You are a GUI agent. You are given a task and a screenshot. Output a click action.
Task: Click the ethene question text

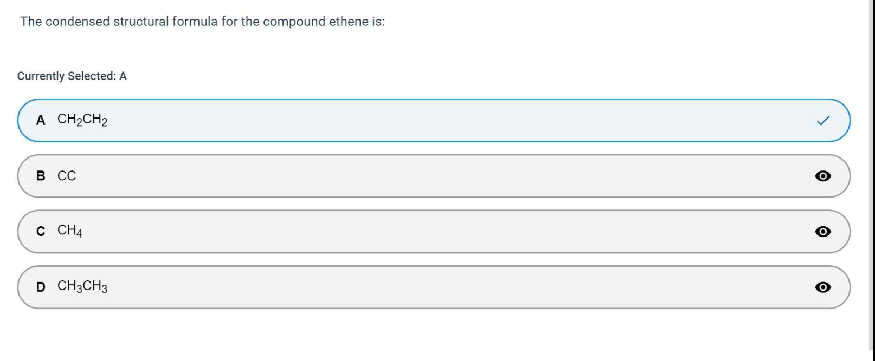202,22
